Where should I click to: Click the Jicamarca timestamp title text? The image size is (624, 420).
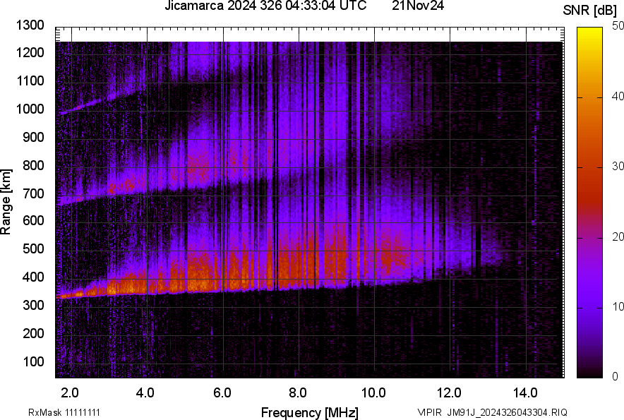pos(265,6)
